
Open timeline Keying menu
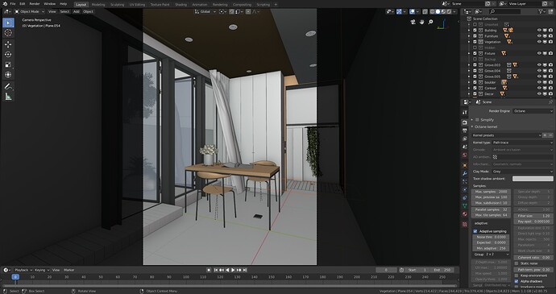41,271
